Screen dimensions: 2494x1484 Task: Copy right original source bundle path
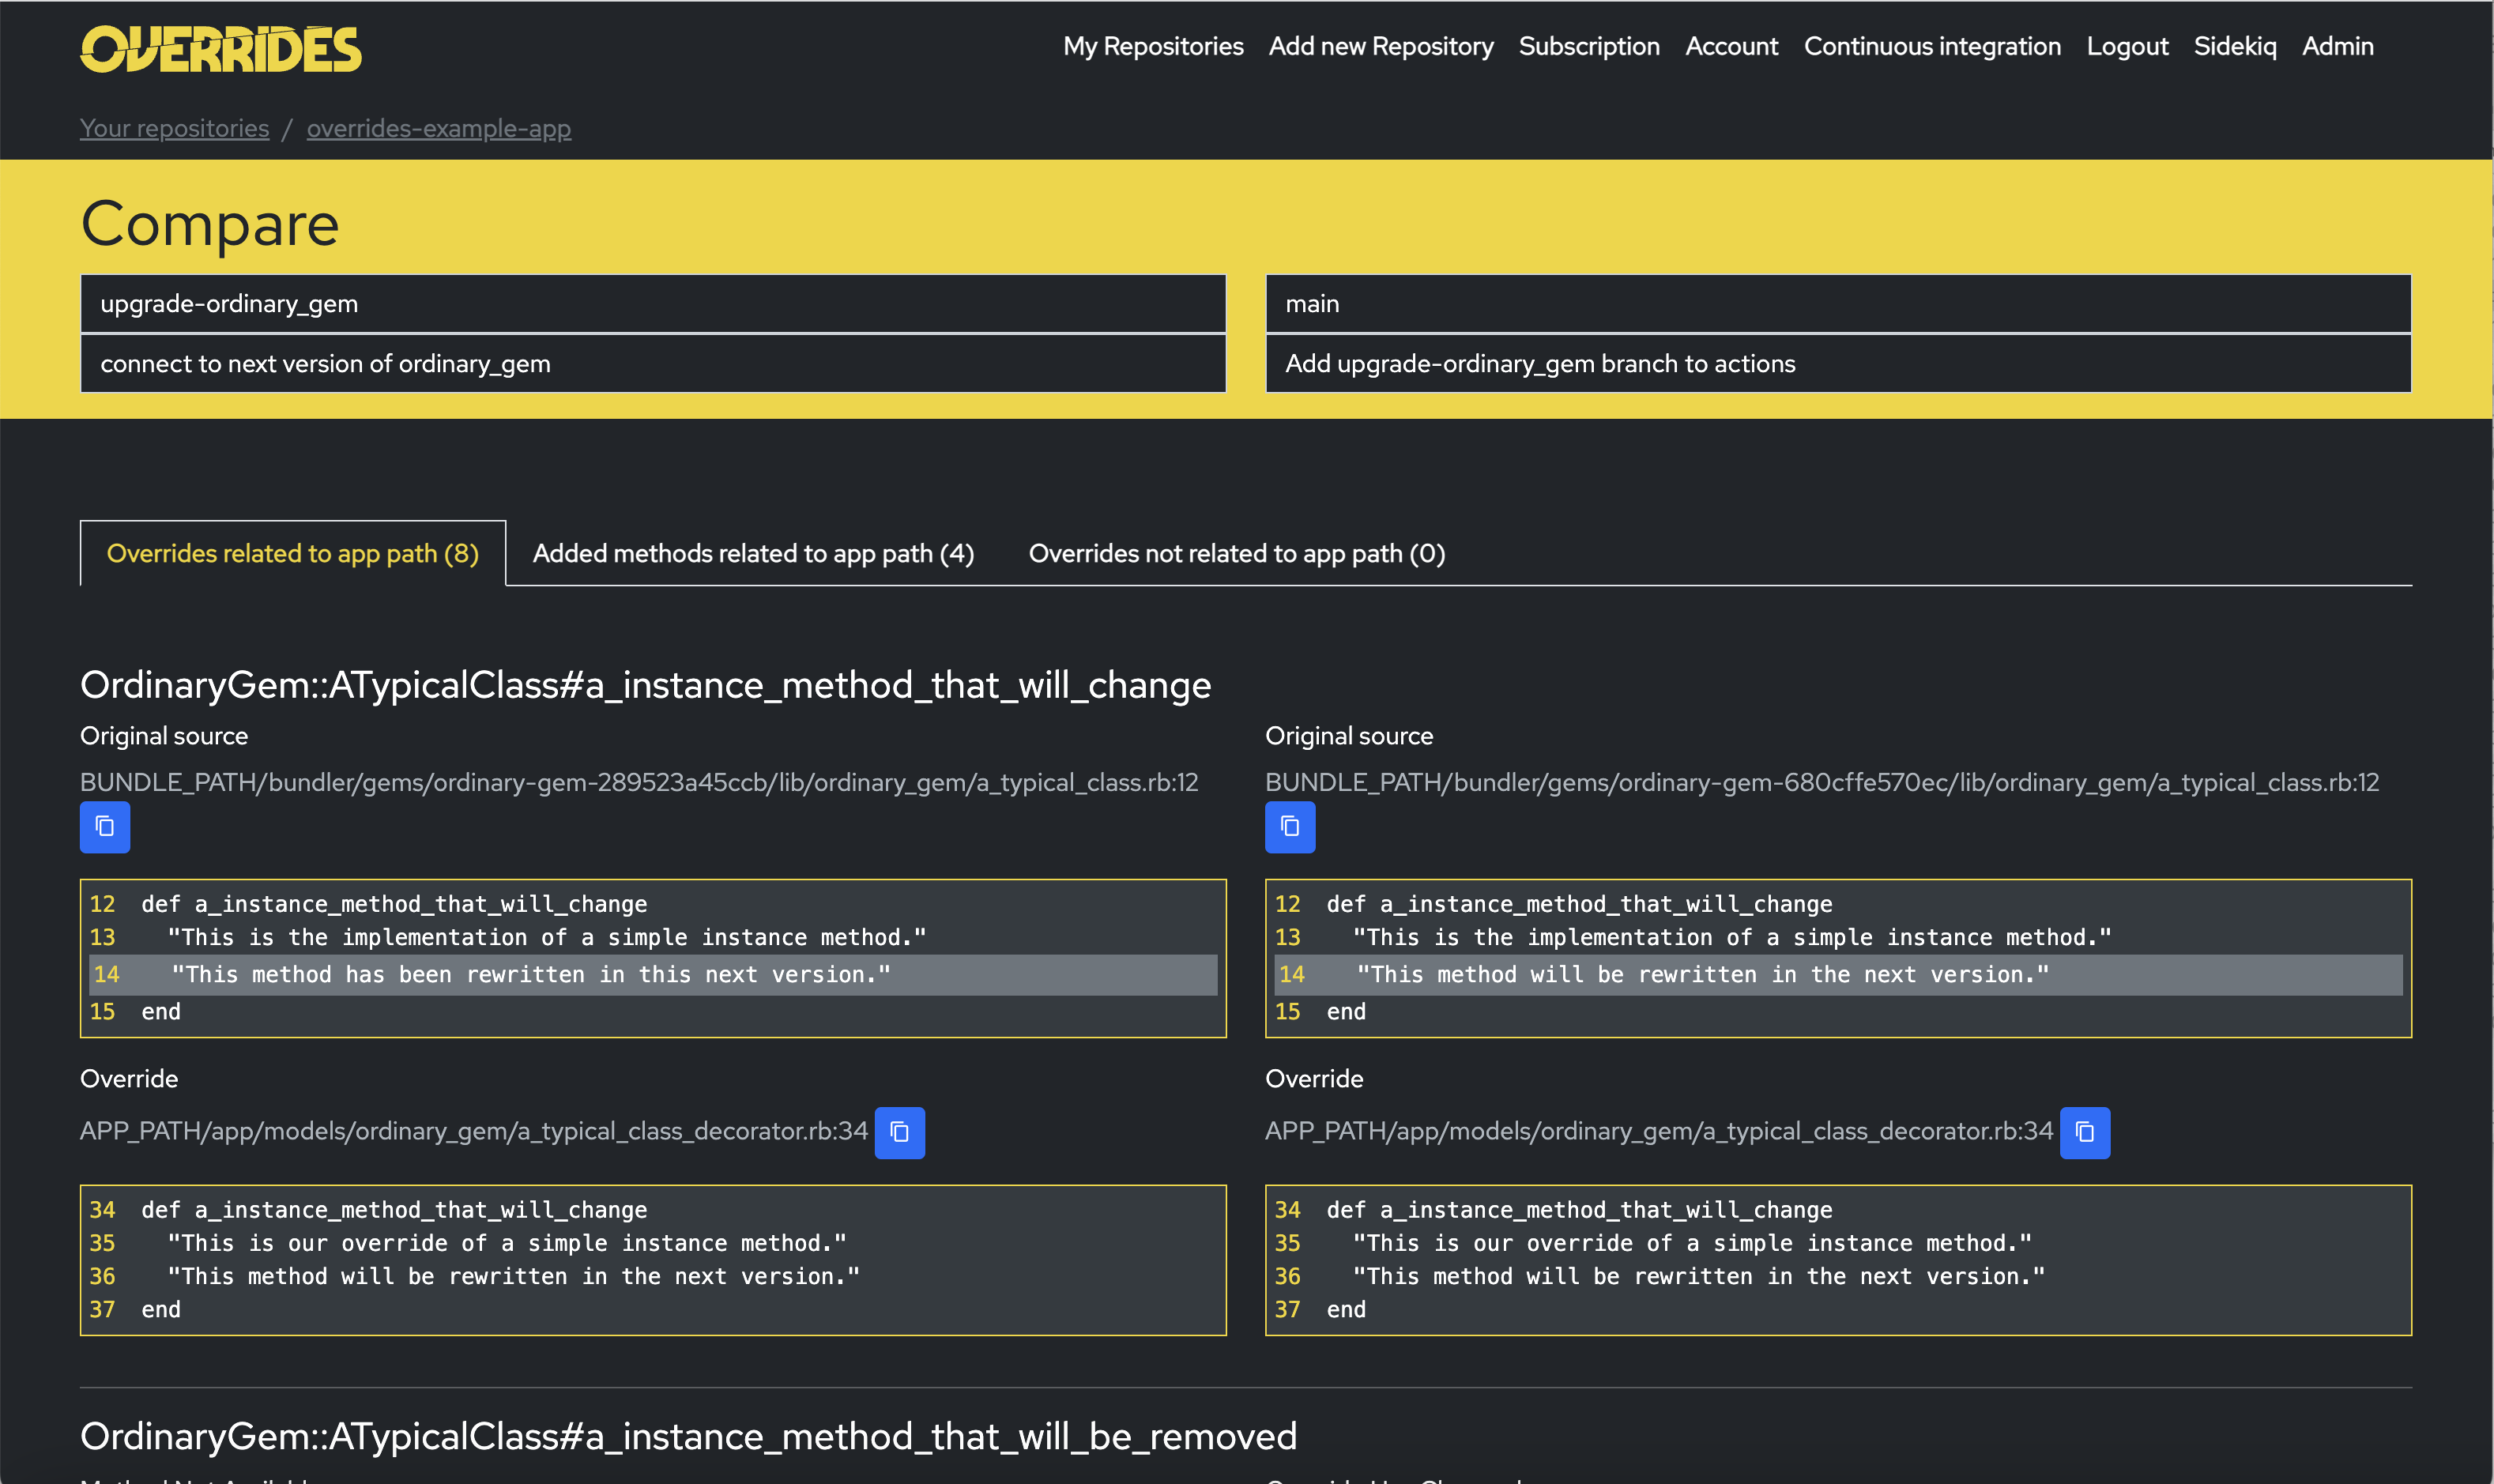click(1290, 827)
